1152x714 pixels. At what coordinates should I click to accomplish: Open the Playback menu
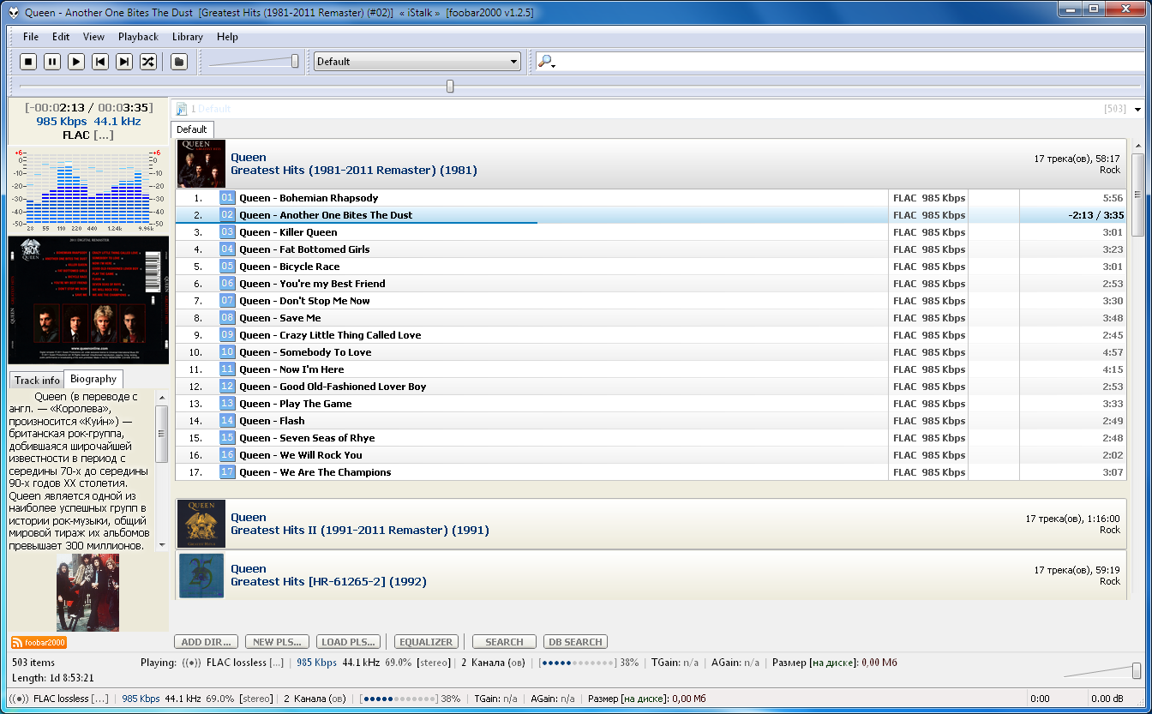click(x=138, y=37)
